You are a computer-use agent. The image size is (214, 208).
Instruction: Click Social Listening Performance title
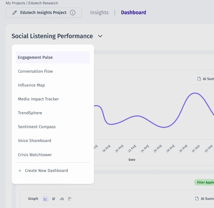[x=52, y=36]
